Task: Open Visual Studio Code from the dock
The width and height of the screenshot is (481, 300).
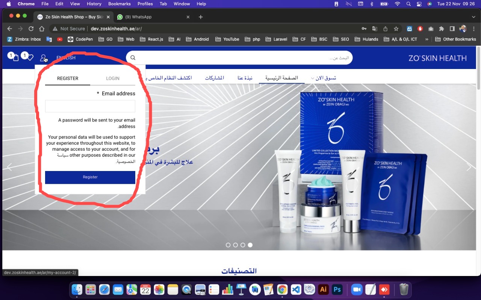Action: tap(296, 289)
